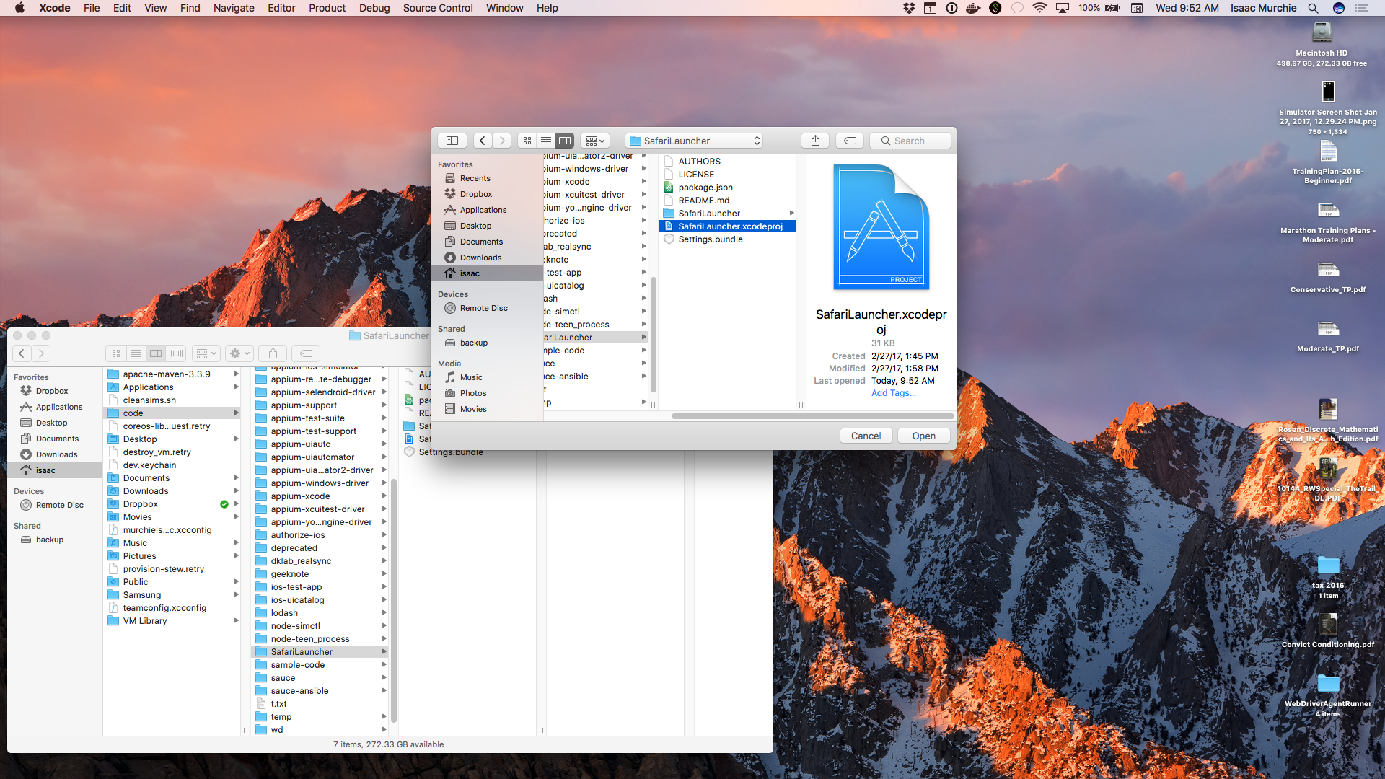Click Finder window share button
The height and width of the screenshot is (779, 1385).
(273, 353)
